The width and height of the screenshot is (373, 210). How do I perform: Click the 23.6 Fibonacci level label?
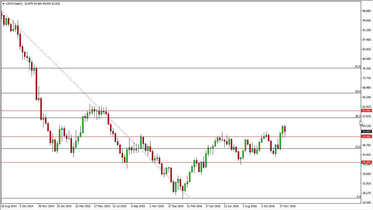click(358, 147)
